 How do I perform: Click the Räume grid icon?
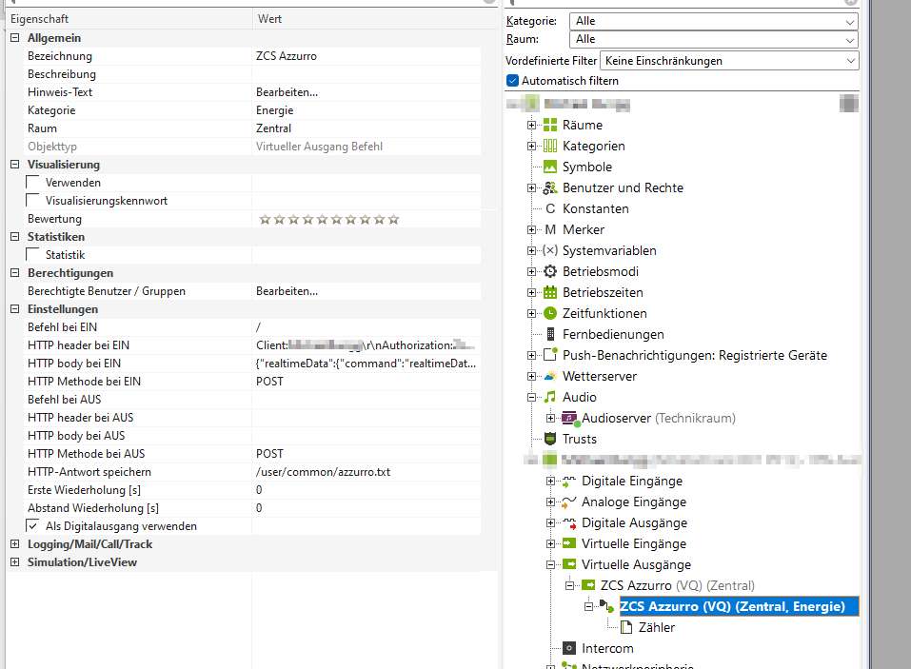click(x=550, y=125)
